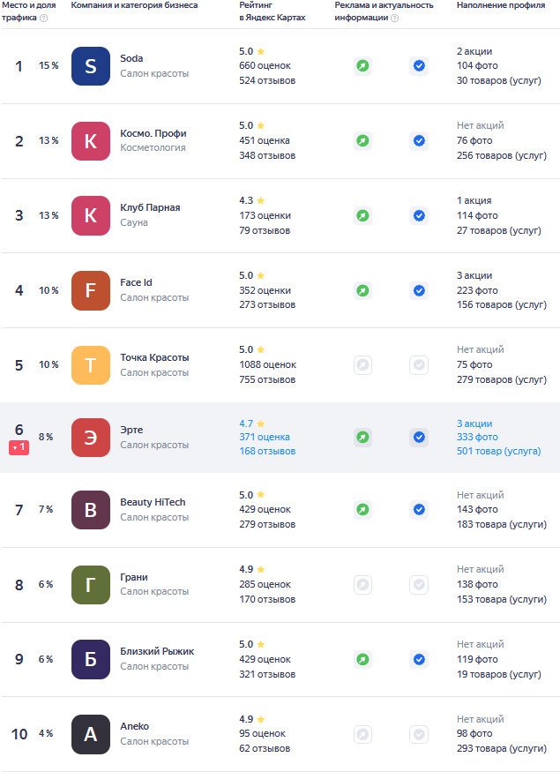Click the blue verified badge for Космо. Профи
The width and height of the screenshot is (560, 772).
pyautogui.click(x=419, y=141)
